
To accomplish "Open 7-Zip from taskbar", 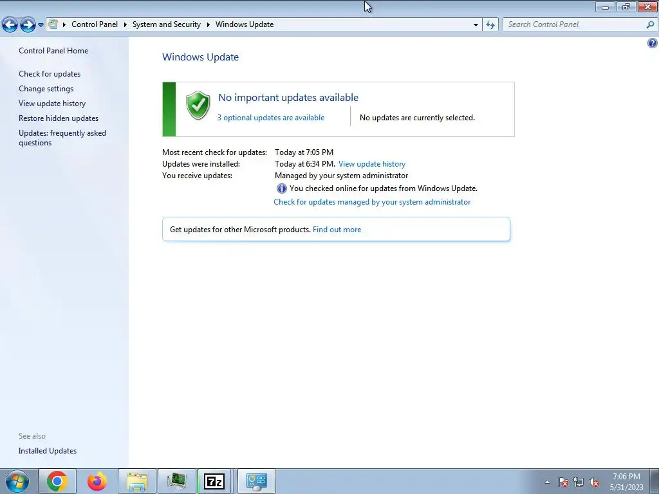I will point(214,481).
